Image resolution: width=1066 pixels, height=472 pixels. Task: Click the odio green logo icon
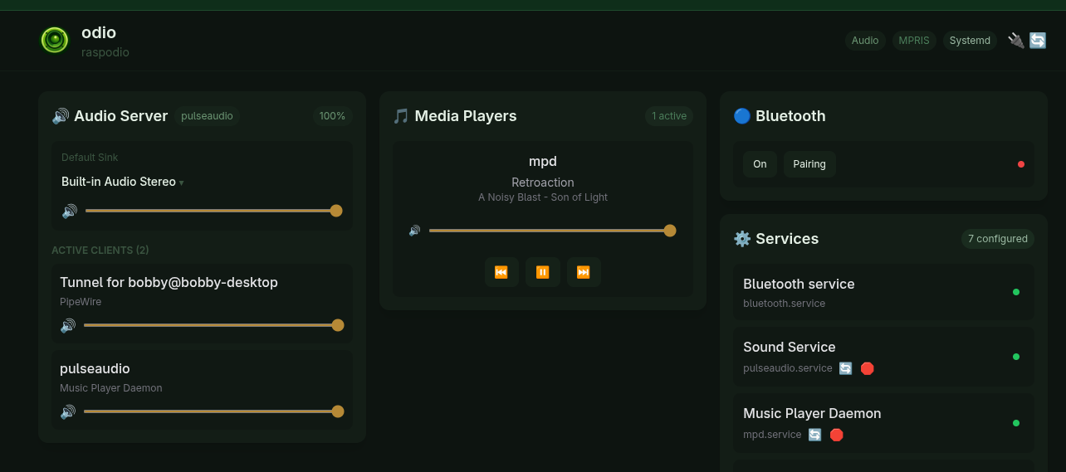[x=55, y=40]
